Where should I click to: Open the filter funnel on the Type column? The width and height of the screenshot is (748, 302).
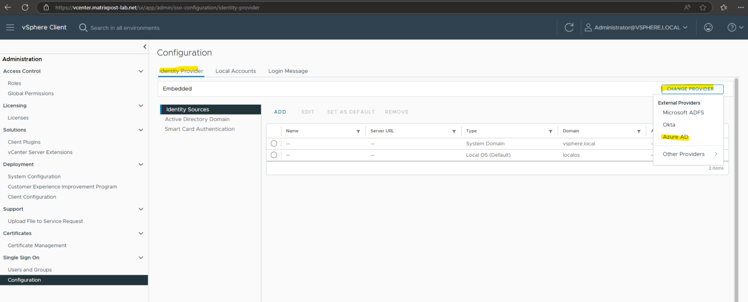(x=550, y=131)
